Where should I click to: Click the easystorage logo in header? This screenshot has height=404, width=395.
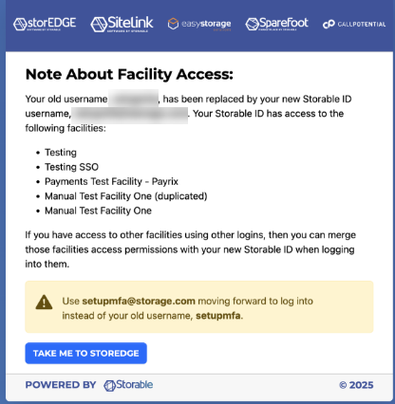199,24
